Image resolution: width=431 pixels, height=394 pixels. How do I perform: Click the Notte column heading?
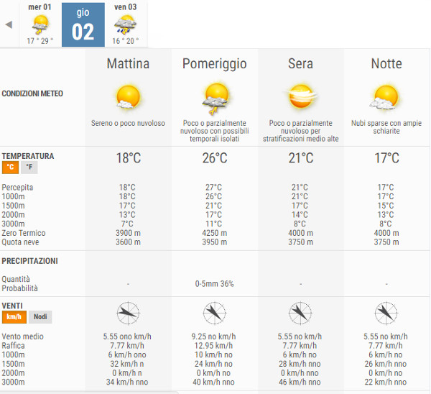386,64
